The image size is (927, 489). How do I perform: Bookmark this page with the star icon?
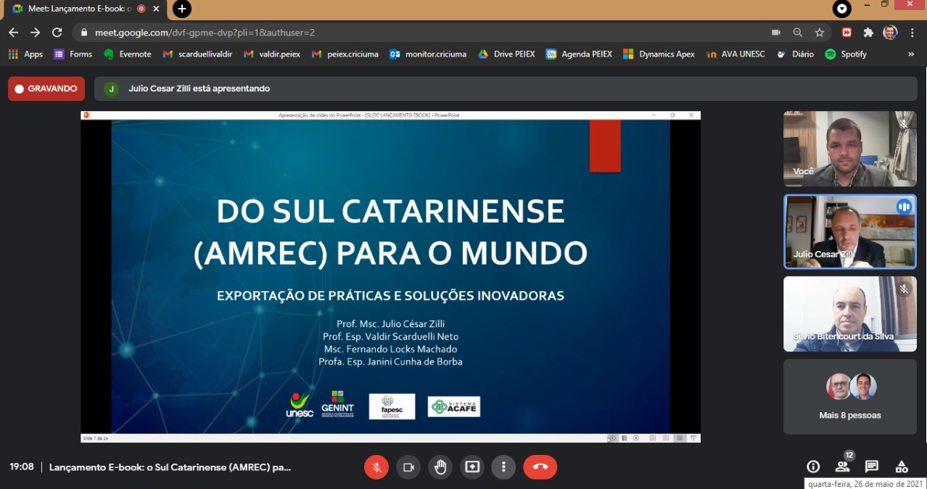(820, 33)
